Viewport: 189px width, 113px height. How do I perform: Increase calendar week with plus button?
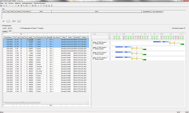(x=19, y=21)
